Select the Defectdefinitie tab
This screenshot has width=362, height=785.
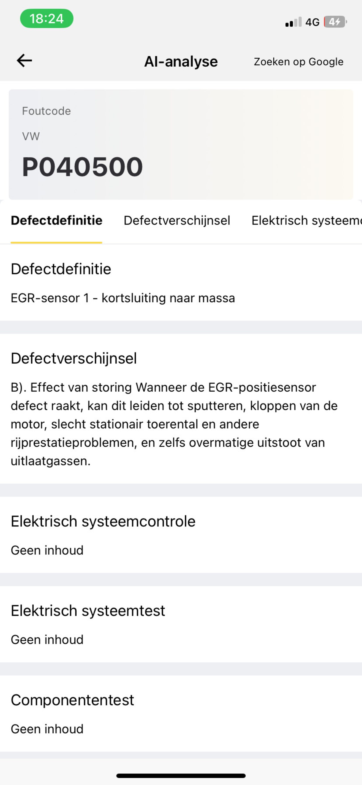57,221
